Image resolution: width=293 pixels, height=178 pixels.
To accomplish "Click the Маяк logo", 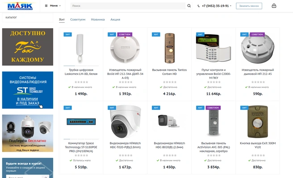I will (x=20, y=6).
